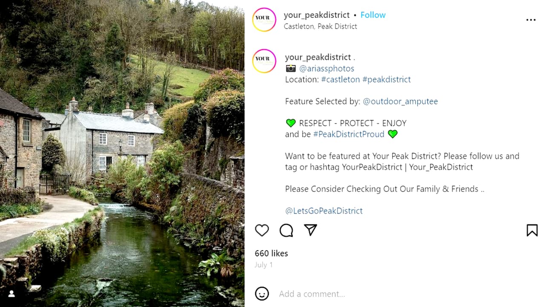The width and height of the screenshot is (545, 307).
Task: Open the #castleton hashtag
Action: [341, 79]
